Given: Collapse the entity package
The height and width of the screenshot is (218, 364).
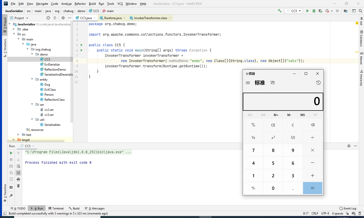Looking at the screenshot, I should click(x=32, y=79).
